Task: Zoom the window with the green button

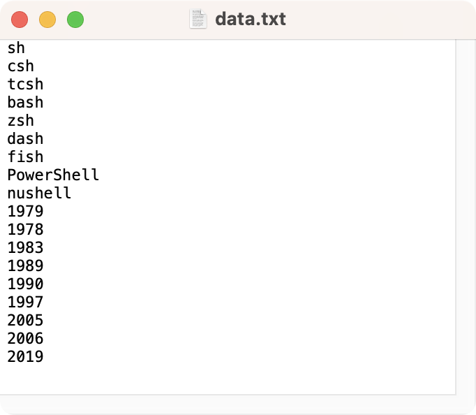Action: (x=75, y=20)
